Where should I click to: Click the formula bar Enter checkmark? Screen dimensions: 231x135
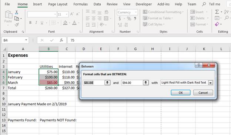(x=52, y=40)
